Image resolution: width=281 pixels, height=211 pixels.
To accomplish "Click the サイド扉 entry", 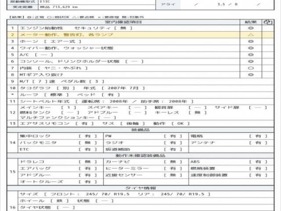I will (241, 107).
